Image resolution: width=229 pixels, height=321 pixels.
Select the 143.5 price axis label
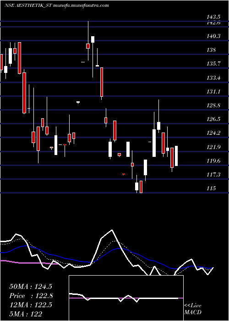click(213, 17)
